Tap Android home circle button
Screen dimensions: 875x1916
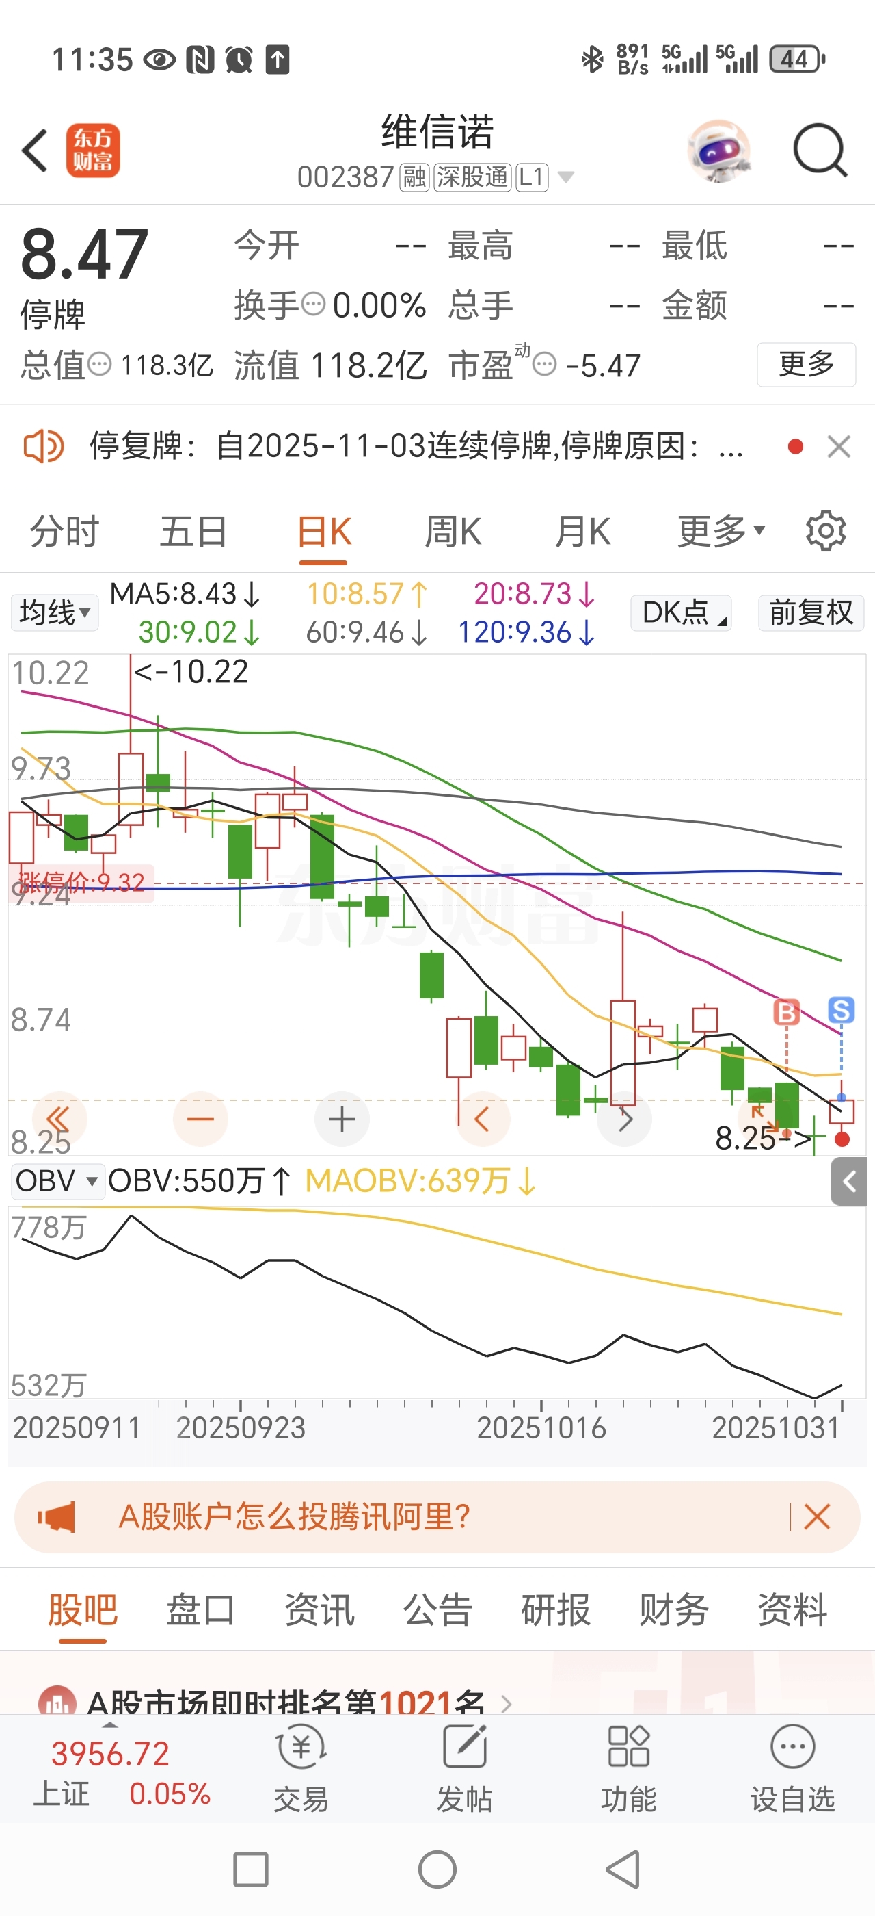tap(437, 1869)
